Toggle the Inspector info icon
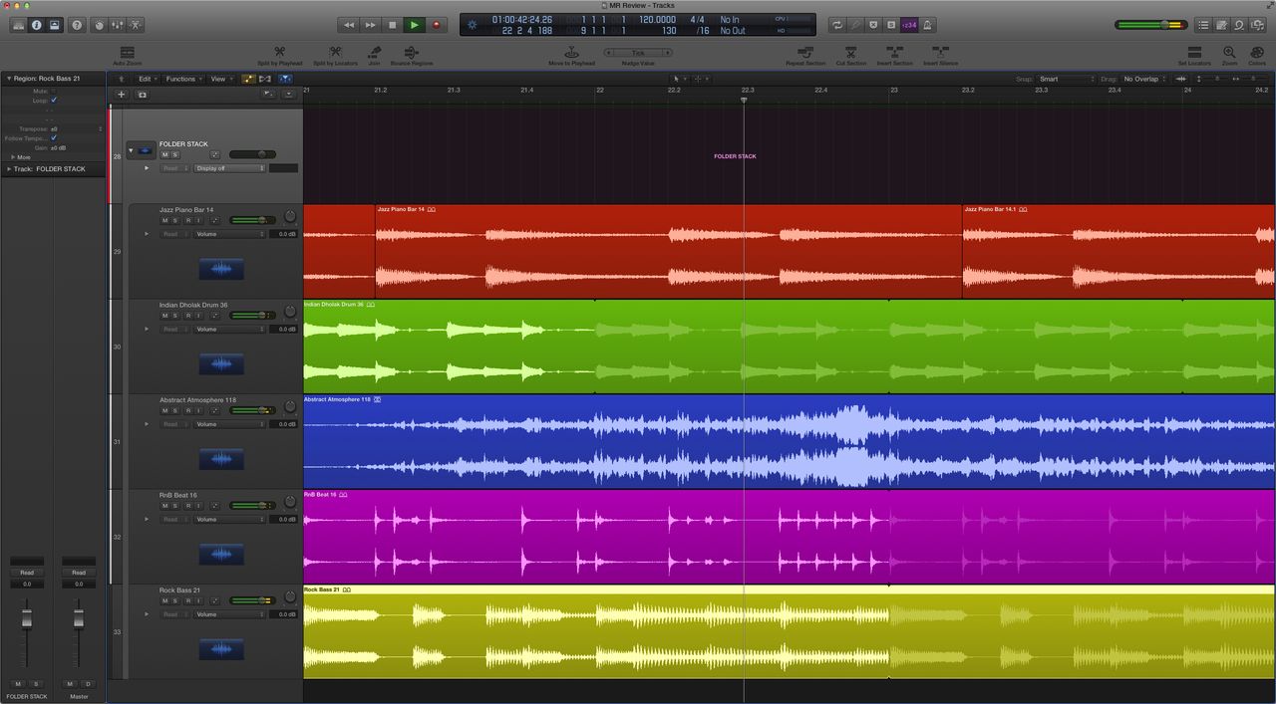 coord(36,24)
